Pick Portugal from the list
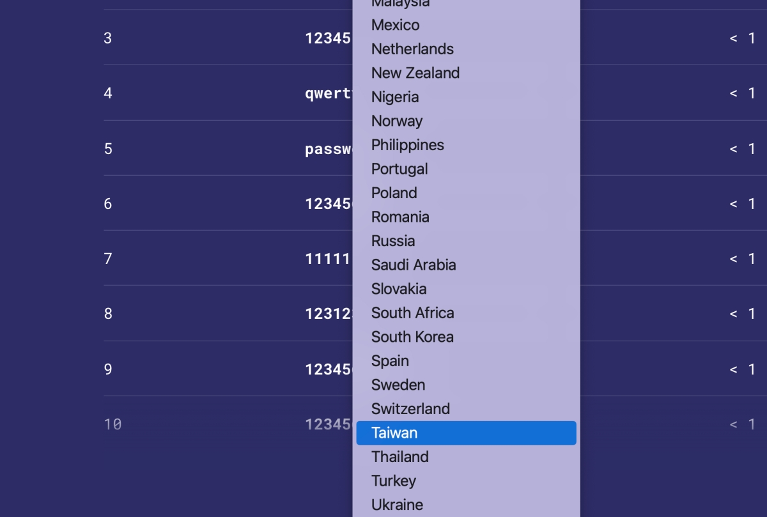767x517 pixels. pyautogui.click(x=399, y=169)
